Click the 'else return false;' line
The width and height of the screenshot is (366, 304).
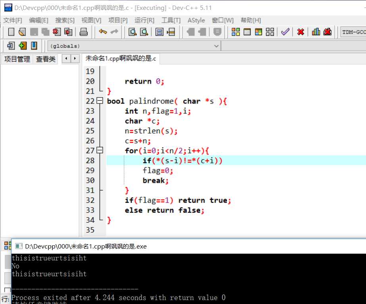(164, 210)
